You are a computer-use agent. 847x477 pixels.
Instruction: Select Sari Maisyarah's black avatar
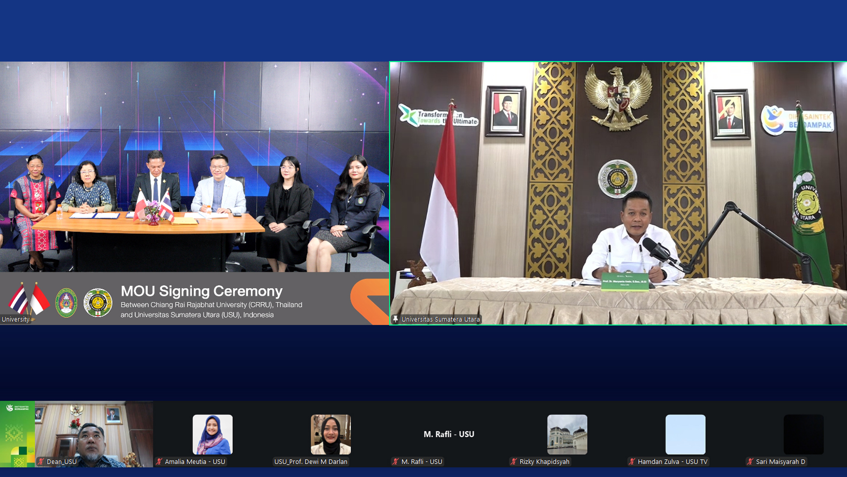[x=804, y=434]
